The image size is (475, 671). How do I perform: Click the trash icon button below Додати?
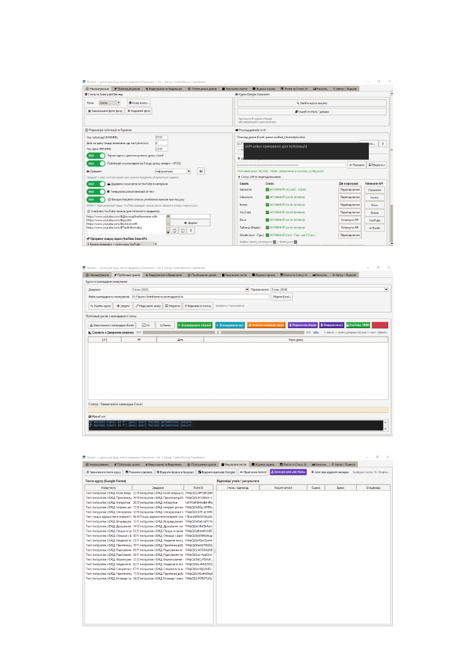(x=191, y=231)
